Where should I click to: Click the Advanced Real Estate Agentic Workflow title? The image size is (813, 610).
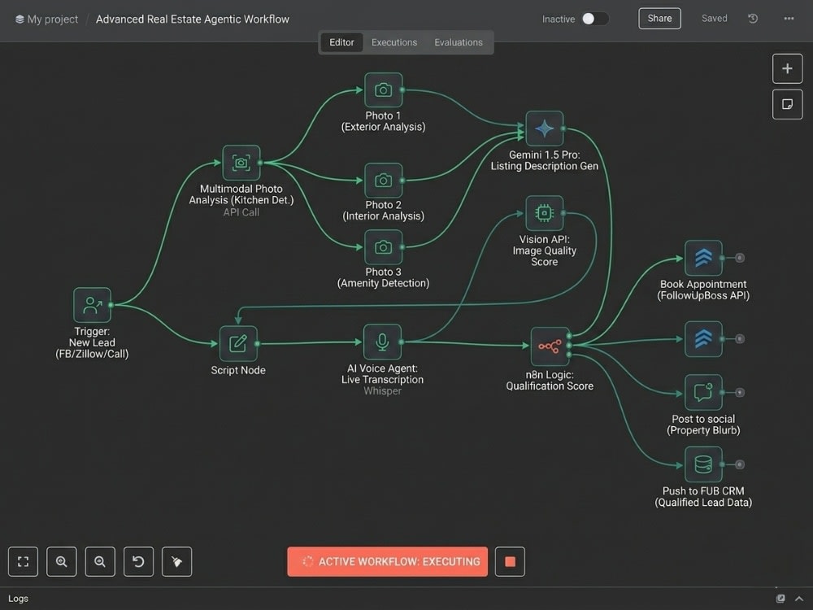pos(193,20)
